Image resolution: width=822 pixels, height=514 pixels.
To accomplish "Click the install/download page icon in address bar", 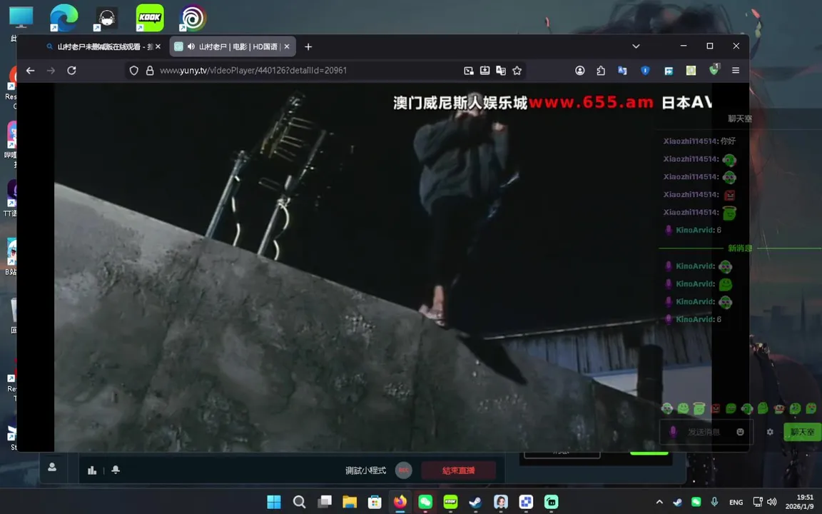I will tap(485, 70).
